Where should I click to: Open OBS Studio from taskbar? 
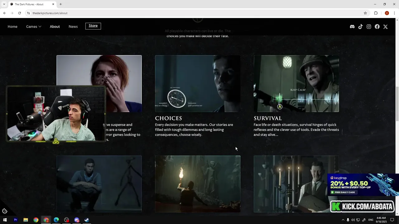click(66, 220)
